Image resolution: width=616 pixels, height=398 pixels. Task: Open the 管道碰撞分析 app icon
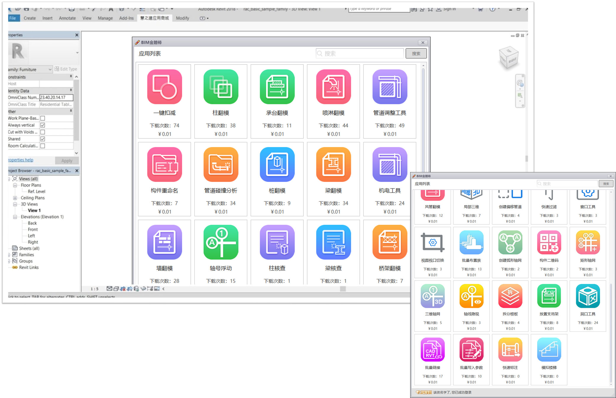221,164
